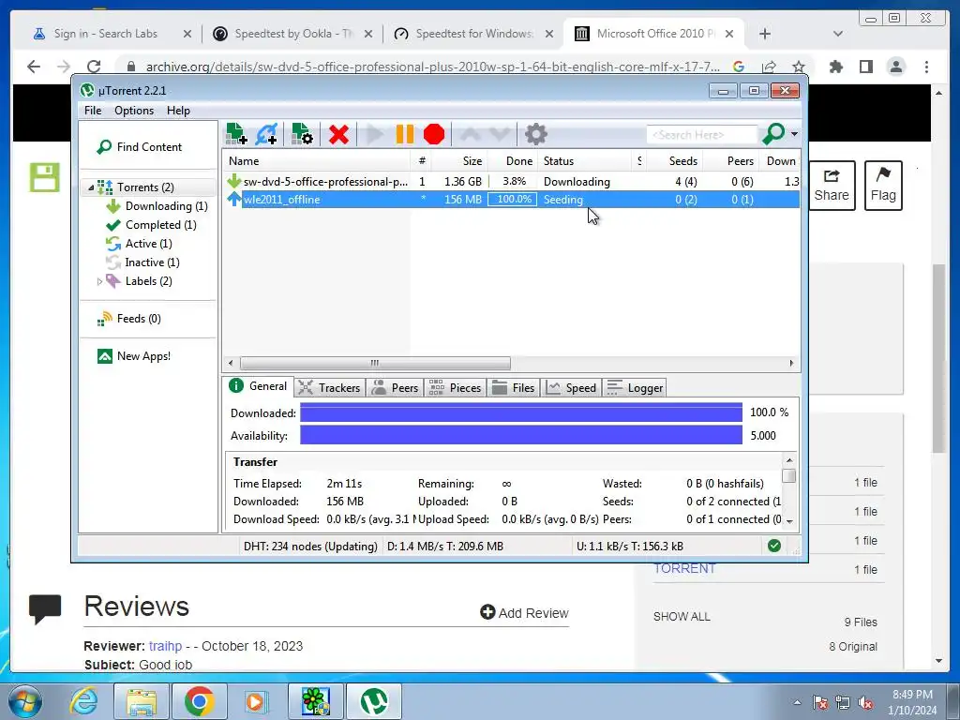
Task: Click the orange Pause Torrent icon
Action: (405, 134)
